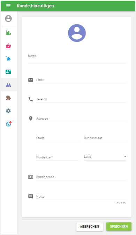Open the sales basket icon

click(8, 46)
